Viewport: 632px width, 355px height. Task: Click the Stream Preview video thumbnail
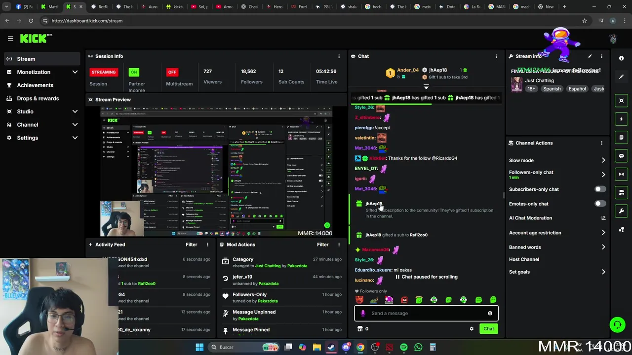216,171
